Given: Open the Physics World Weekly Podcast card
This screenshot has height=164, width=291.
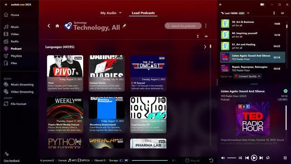Looking at the screenshot, I should (x=65, y=115).
